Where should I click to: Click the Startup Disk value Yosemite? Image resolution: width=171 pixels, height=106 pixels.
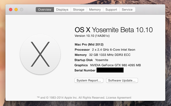[x=102, y=60]
